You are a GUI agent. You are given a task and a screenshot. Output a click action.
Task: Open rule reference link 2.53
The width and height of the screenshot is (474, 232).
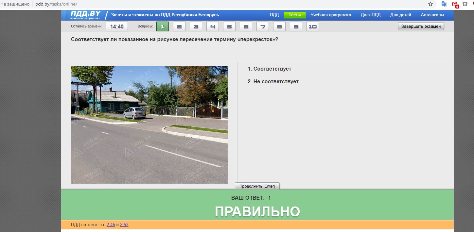124,225
